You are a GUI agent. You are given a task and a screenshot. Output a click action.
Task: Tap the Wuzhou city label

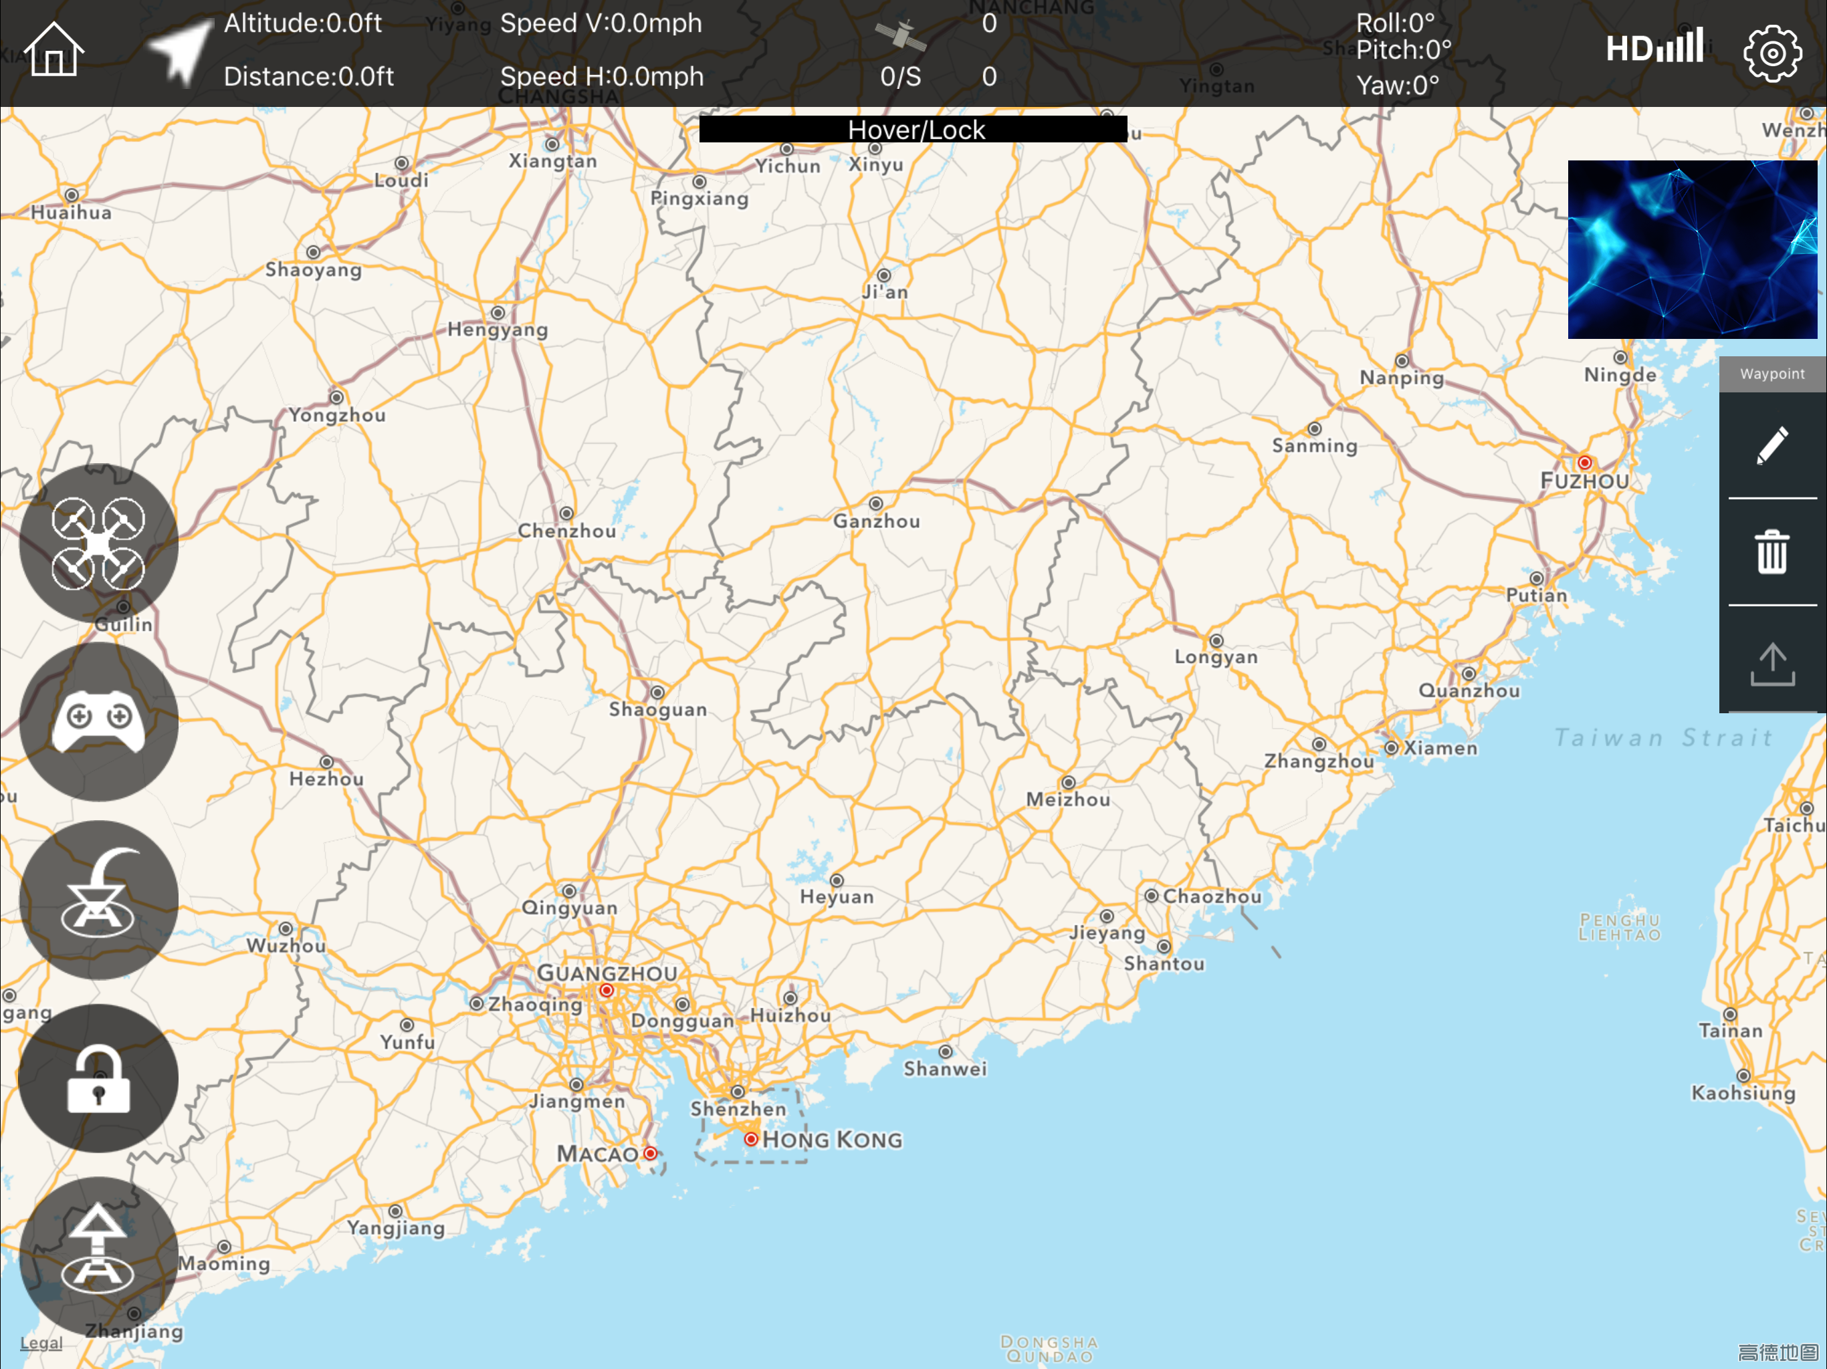286,945
